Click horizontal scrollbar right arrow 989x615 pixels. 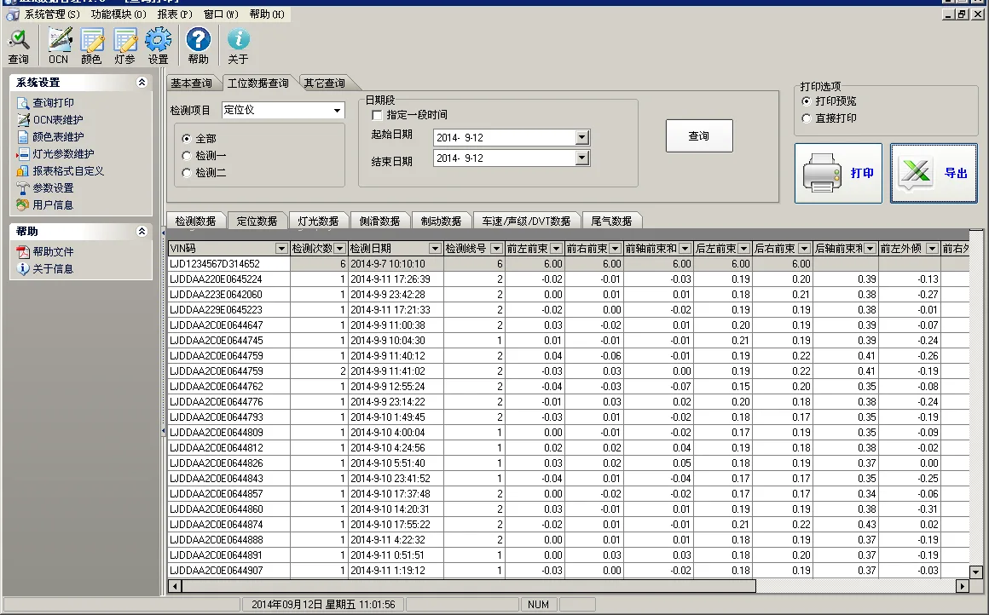coord(963,586)
